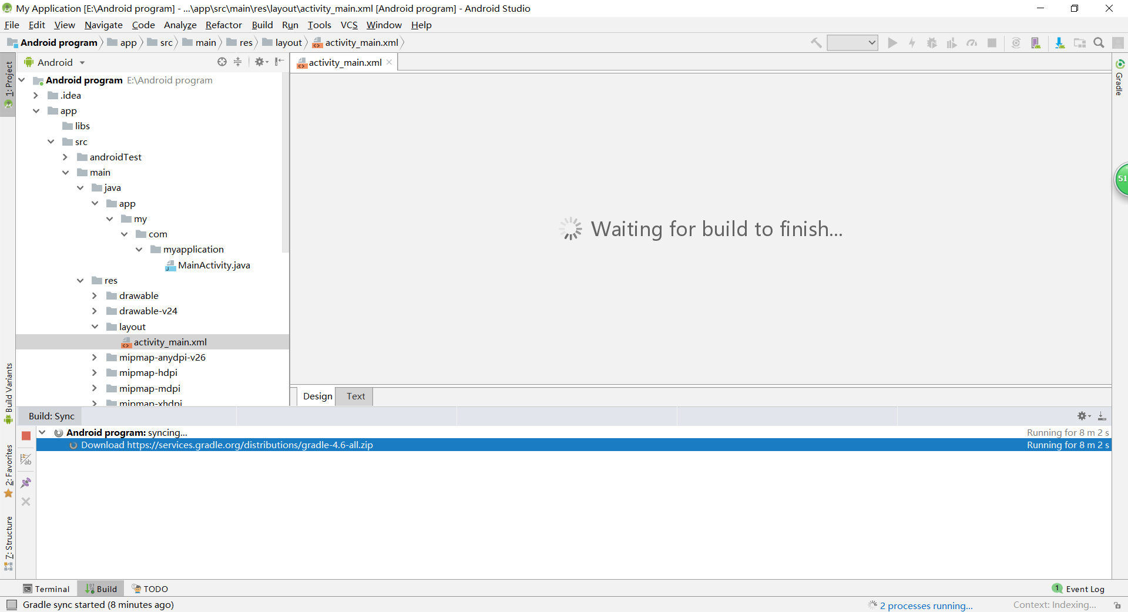1128x612 pixels.
Task: Expand the drawable-v24 folder
Action: click(95, 311)
